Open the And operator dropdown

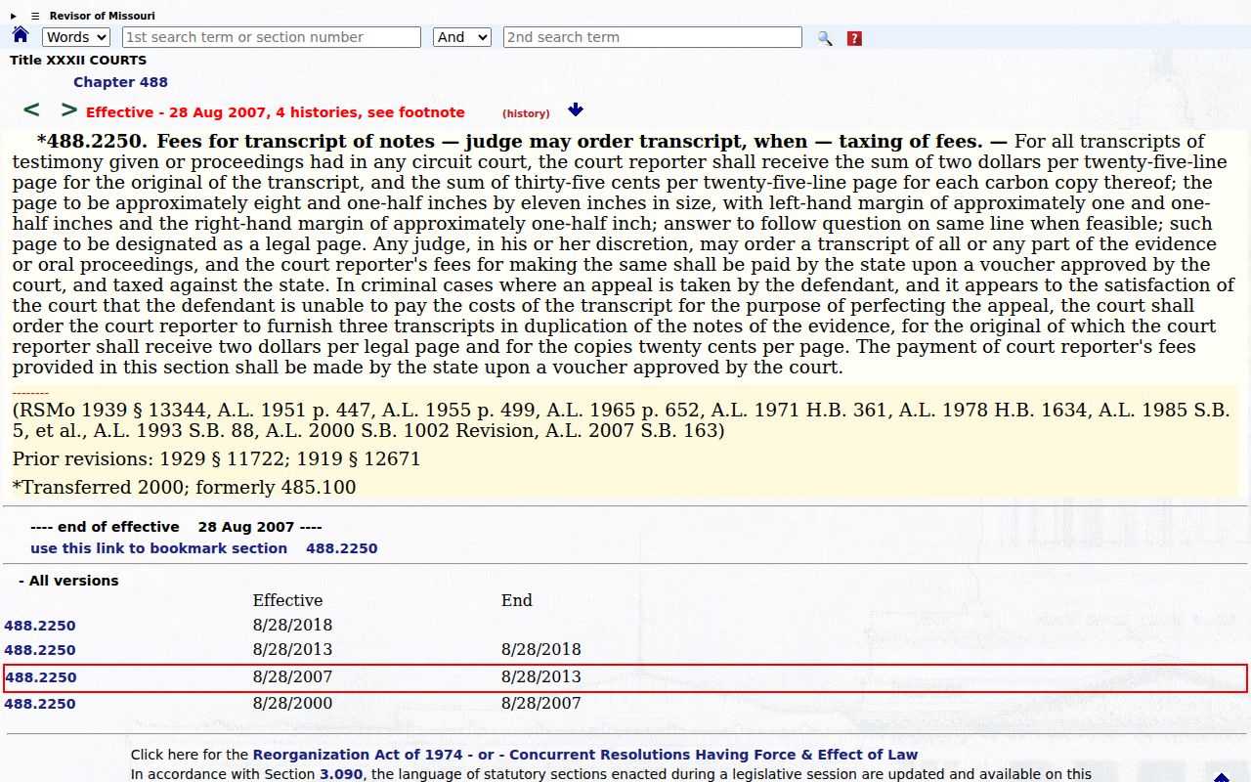point(461,37)
